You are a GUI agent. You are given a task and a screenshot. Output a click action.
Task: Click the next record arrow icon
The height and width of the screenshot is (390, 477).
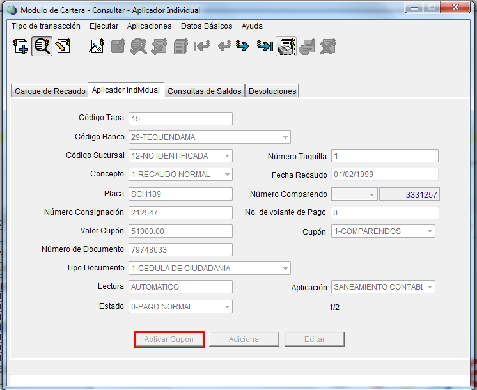point(242,46)
